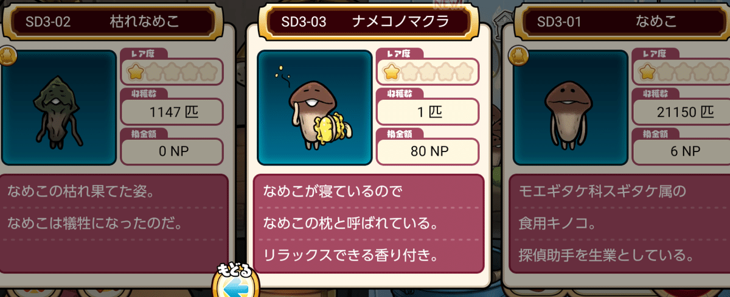Open the SD3-02 枯れなめこ title header

(x=109, y=21)
